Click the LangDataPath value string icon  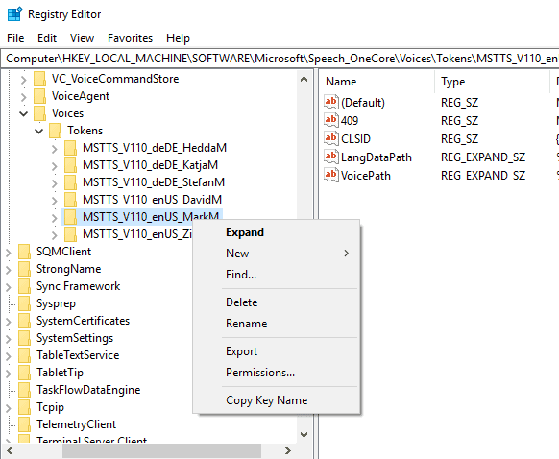[x=330, y=157]
